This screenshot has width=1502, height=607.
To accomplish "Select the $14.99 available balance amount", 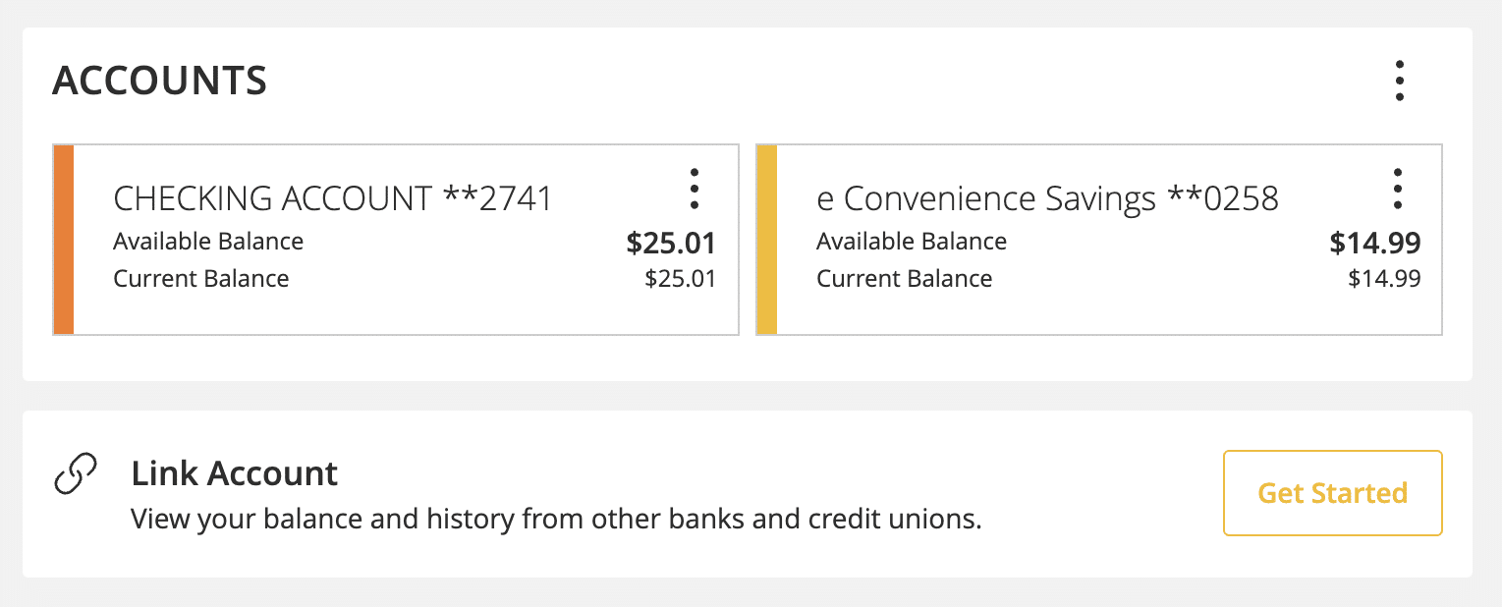I will point(1375,243).
